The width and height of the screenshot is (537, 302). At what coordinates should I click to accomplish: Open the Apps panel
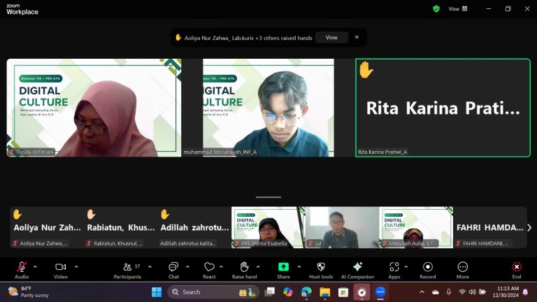point(394,270)
